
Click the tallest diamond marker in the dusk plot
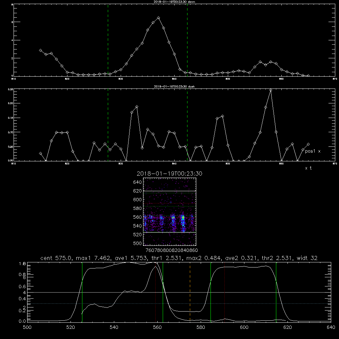click(271, 90)
